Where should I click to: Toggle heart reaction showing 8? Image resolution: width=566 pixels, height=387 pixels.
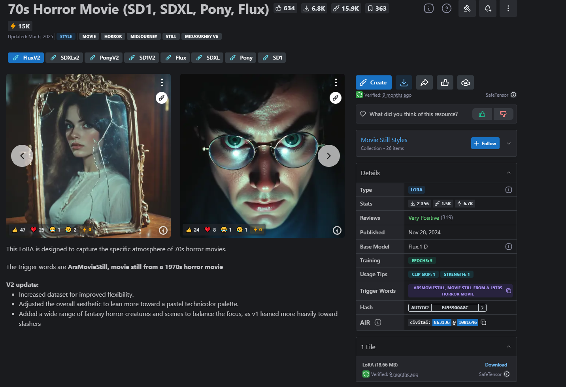point(210,230)
